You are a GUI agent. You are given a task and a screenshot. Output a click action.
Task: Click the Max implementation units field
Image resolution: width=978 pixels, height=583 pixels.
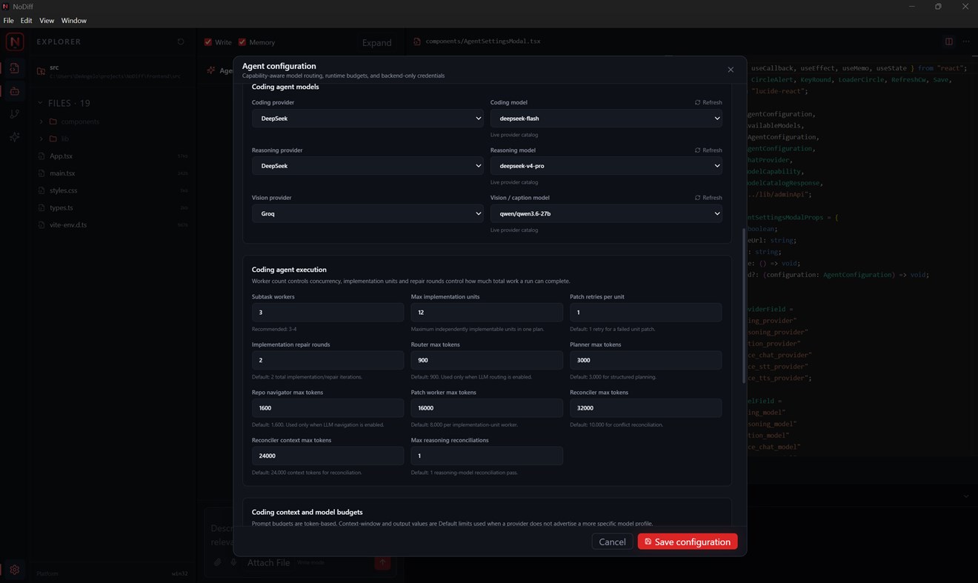(487, 313)
